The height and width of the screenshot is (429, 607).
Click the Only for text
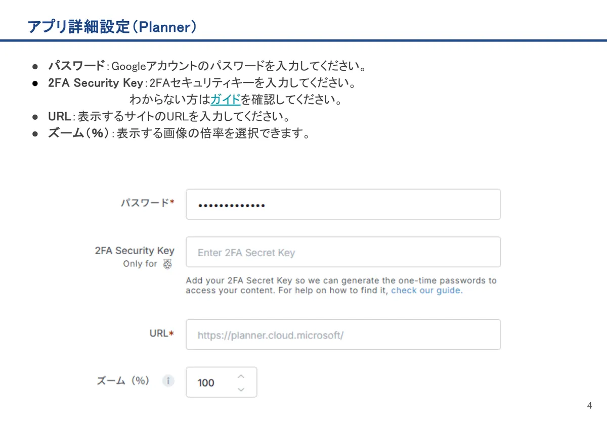(x=140, y=264)
